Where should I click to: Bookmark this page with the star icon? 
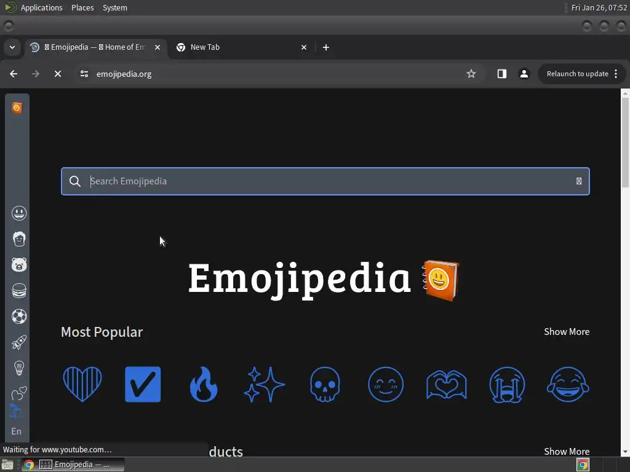pos(471,74)
